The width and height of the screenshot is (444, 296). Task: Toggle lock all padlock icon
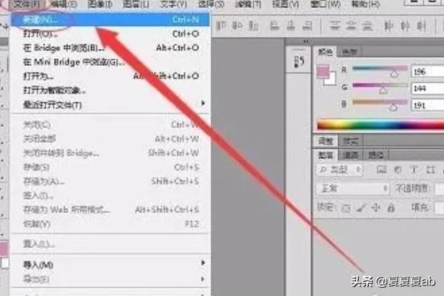(391, 208)
